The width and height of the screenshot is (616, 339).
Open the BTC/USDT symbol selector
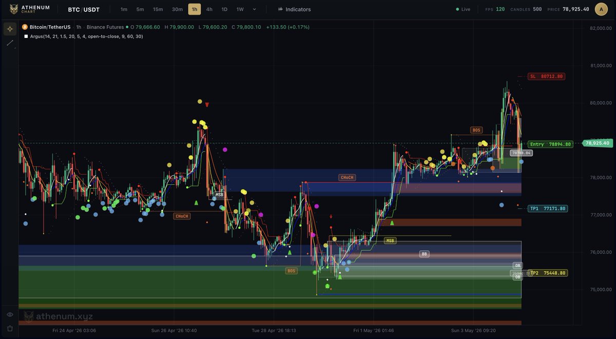[x=84, y=9]
